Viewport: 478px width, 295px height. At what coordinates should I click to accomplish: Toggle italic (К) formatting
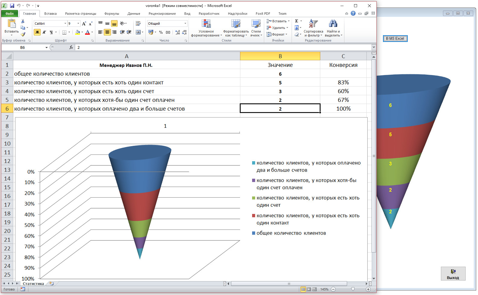point(44,32)
